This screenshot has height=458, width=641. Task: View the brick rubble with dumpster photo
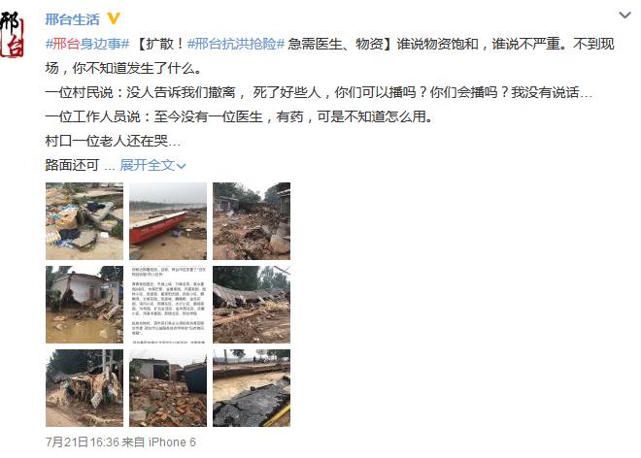(x=168, y=388)
